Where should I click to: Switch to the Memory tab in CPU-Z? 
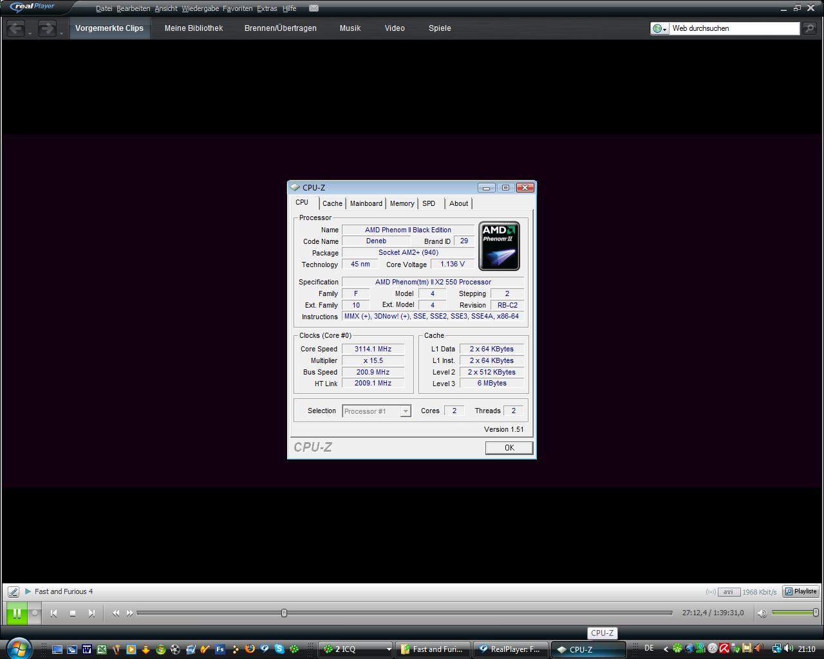[x=402, y=203]
